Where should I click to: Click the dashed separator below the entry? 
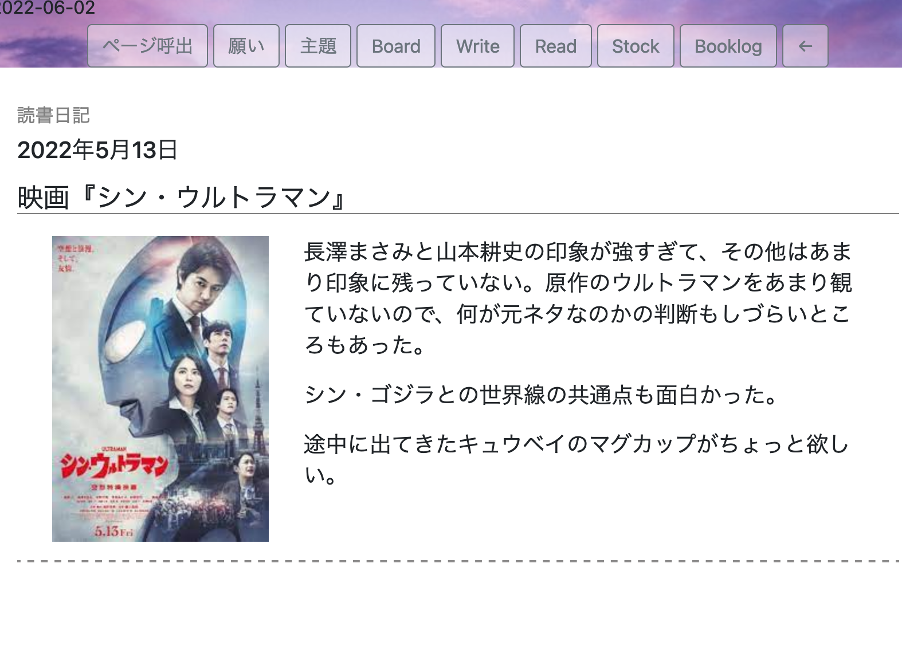pos(458,561)
